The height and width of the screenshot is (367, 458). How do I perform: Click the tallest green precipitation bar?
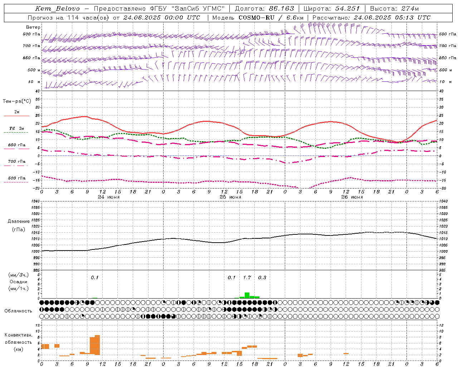247,295
